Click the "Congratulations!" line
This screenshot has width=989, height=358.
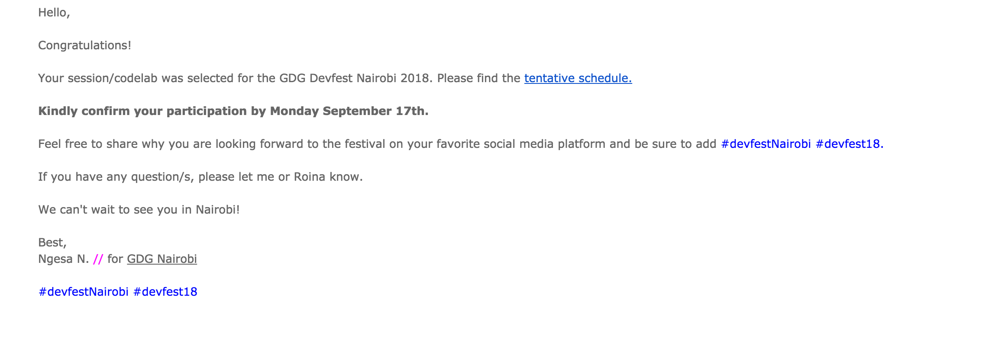point(85,45)
